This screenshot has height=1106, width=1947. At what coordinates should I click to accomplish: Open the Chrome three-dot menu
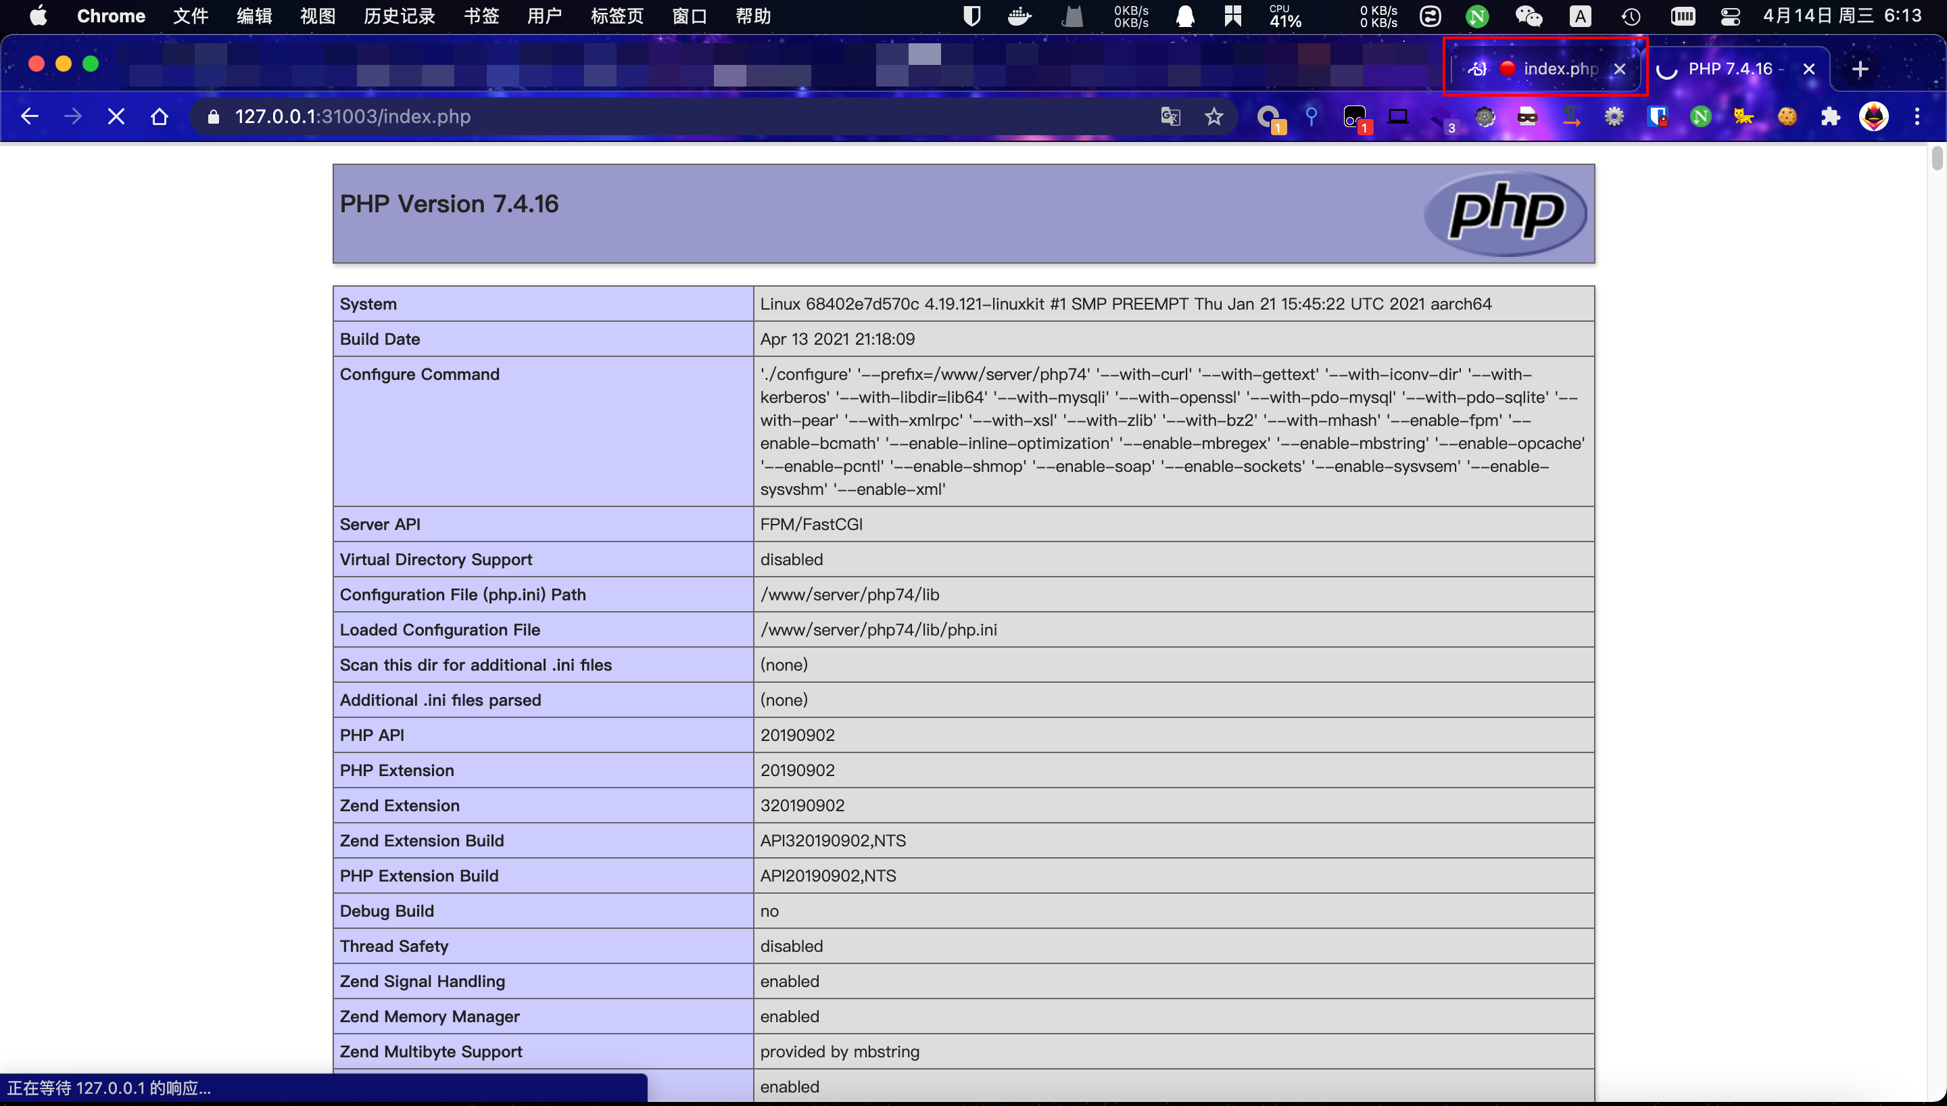pyautogui.click(x=1917, y=116)
